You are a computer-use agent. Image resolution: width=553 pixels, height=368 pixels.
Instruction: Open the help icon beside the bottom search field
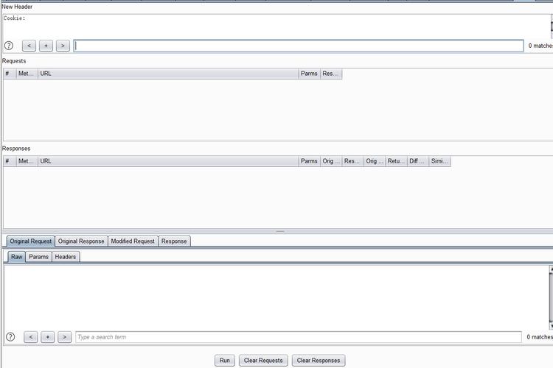10,337
